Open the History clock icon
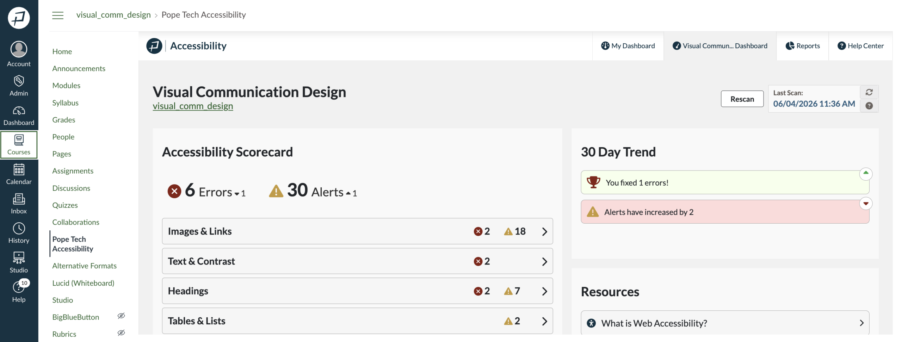 tap(19, 228)
